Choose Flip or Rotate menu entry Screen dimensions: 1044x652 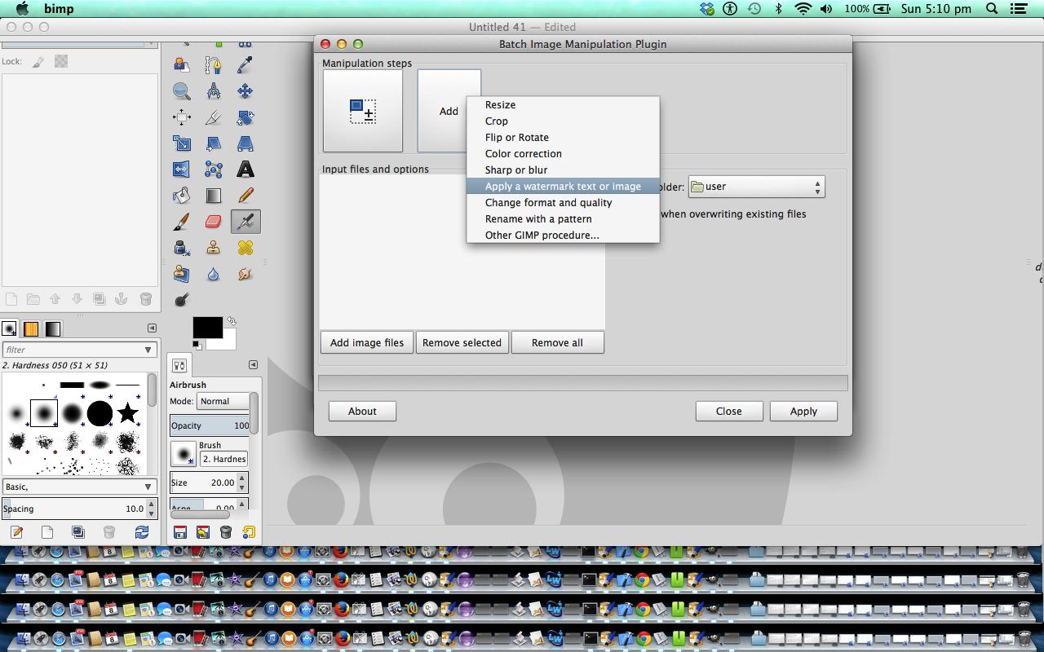pyautogui.click(x=563, y=137)
